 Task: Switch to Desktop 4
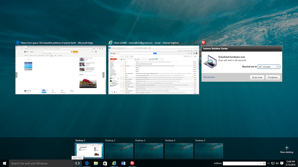coord(179,150)
